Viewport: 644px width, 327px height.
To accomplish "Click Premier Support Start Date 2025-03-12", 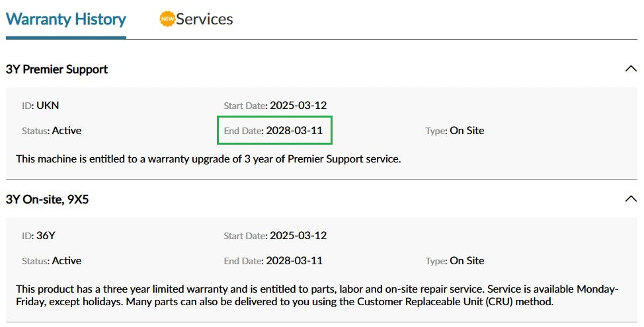I will [x=298, y=105].
